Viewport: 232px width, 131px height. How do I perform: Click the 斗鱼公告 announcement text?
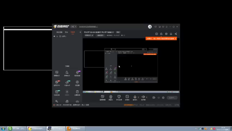point(72,105)
